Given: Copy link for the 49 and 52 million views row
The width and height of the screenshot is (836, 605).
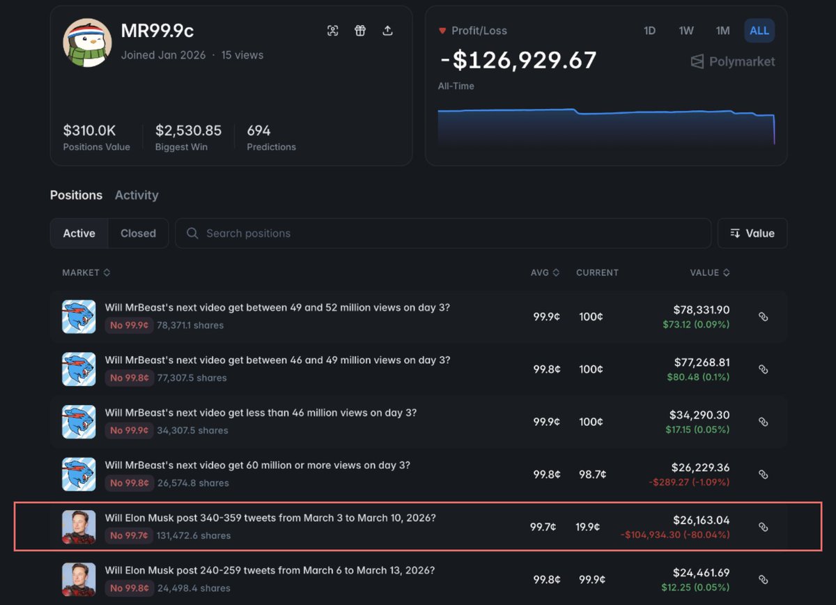Looking at the screenshot, I should click(x=763, y=316).
